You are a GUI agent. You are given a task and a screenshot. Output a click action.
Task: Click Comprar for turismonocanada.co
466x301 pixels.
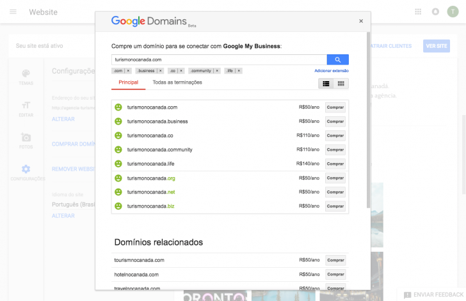tap(335, 135)
